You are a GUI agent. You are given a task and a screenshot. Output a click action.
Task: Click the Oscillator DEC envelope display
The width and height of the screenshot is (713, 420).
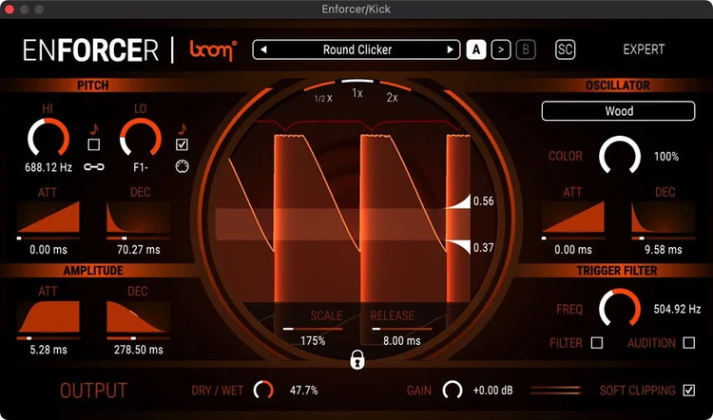pyautogui.click(x=663, y=217)
